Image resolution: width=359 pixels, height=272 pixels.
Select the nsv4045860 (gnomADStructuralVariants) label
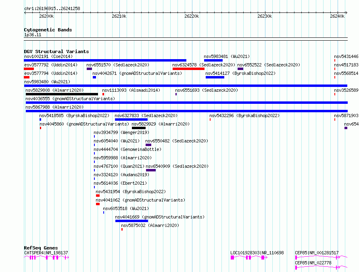click(x=84, y=124)
